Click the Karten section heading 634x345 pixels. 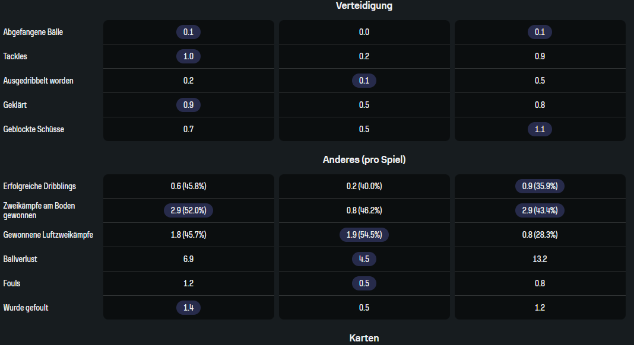pyautogui.click(x=364, y=338)
